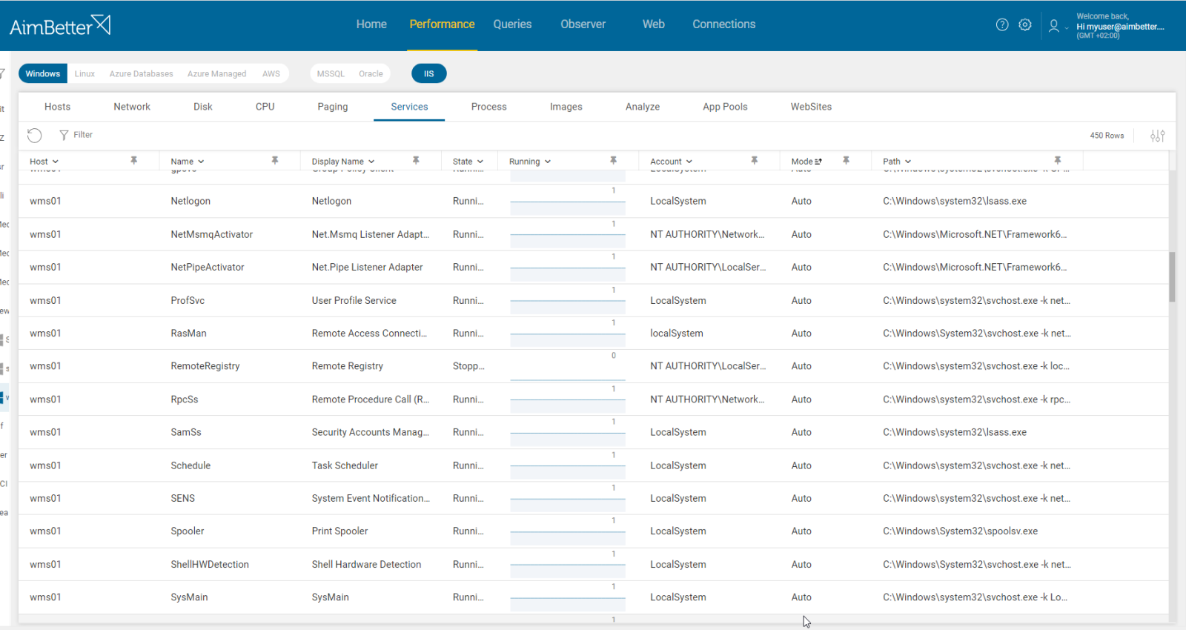The width and height of the screenshot is (1186, 630).
Task: Open the column settings sliders icon
Action: 1158,136
